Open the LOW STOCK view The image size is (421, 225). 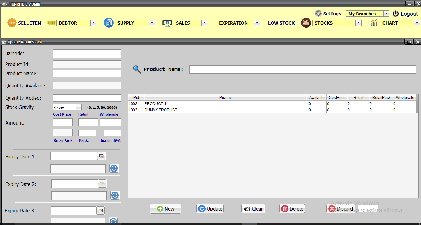coord(281,23)
